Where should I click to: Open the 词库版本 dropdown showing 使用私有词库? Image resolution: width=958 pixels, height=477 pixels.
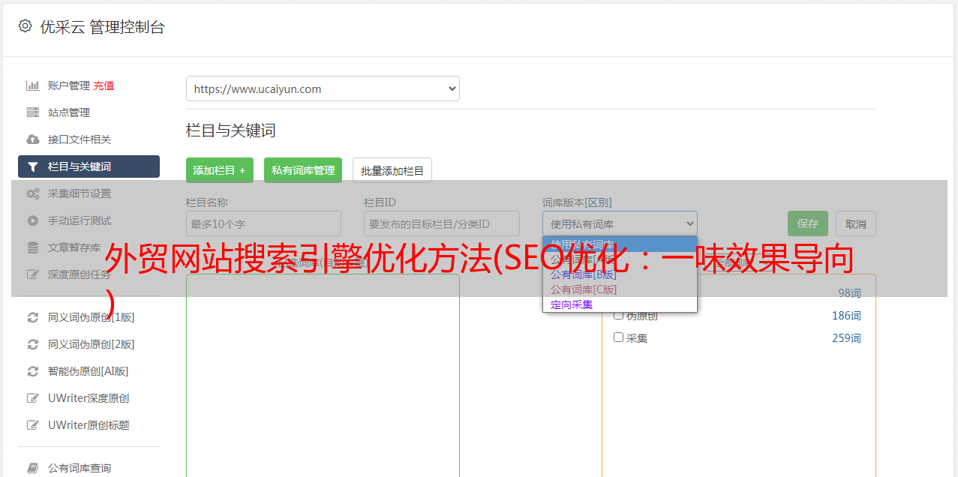pos(620,223)
